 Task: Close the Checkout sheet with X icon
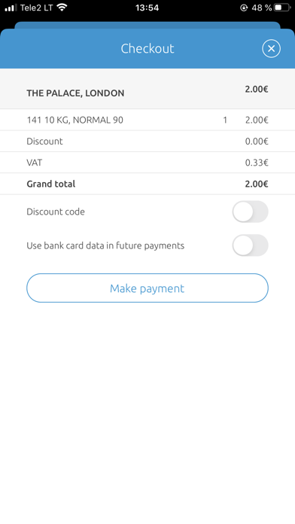(271, 48)
